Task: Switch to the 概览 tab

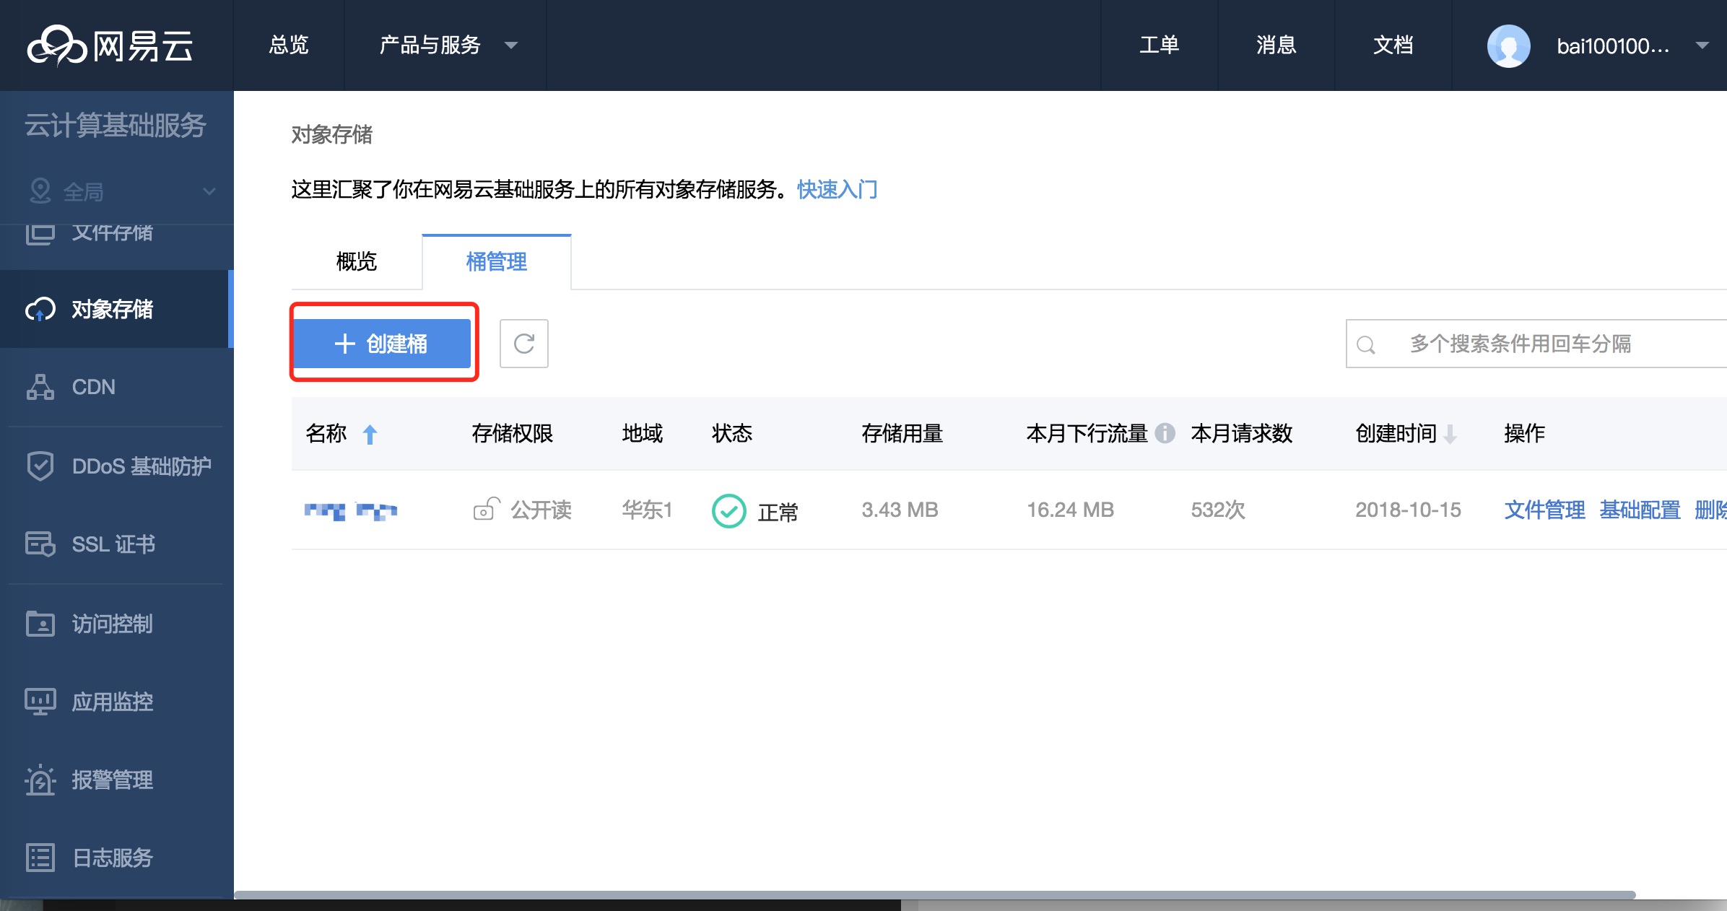Action: tap(357, 261)
